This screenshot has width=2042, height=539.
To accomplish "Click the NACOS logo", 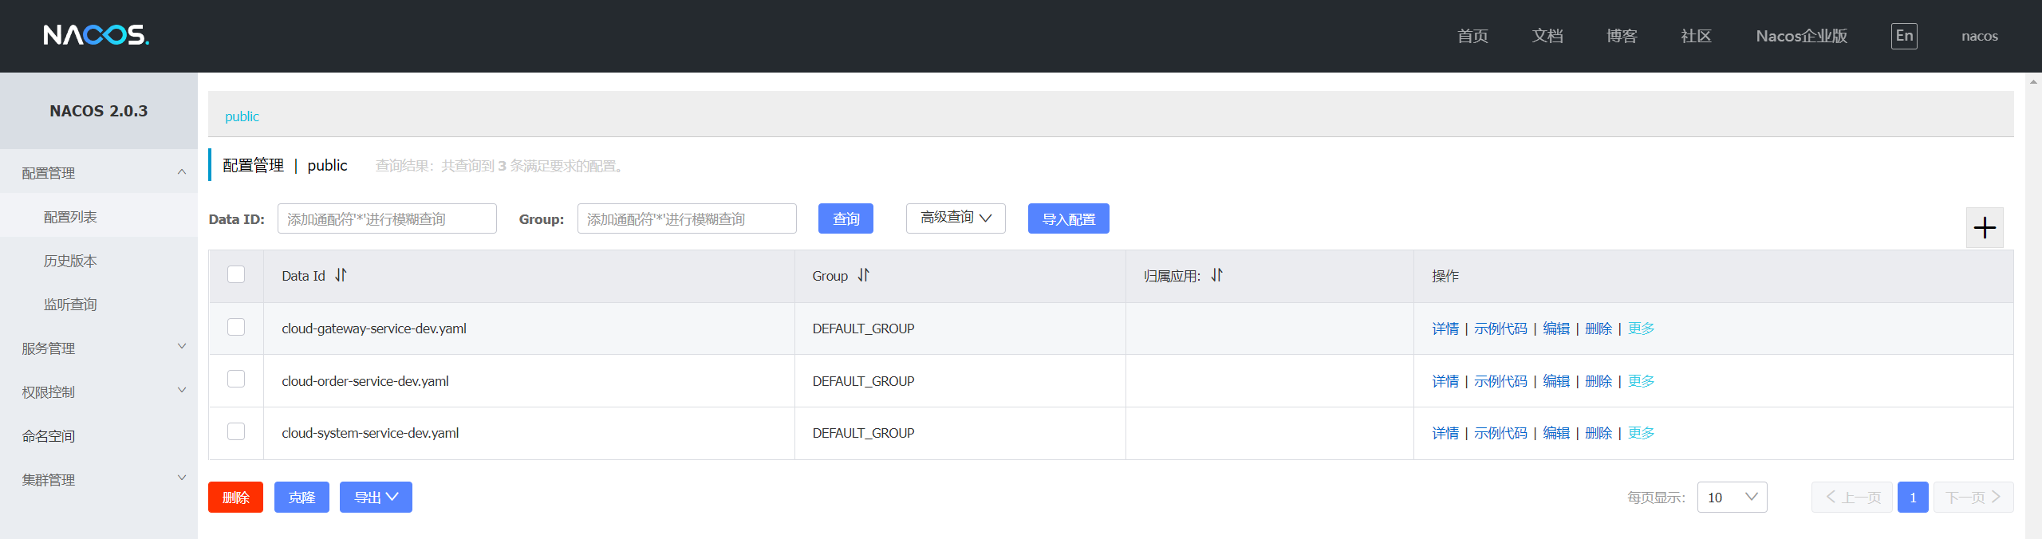I will pyautogui.click(x=96, y=35).
